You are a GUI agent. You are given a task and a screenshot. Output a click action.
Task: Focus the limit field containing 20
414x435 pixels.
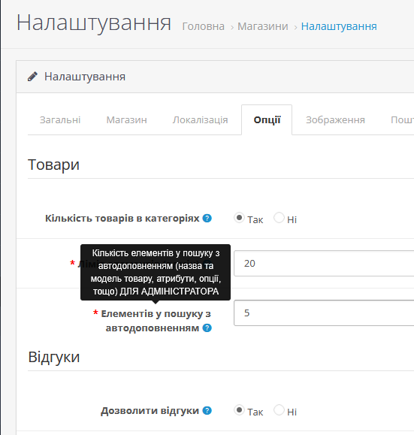[324, 263]
